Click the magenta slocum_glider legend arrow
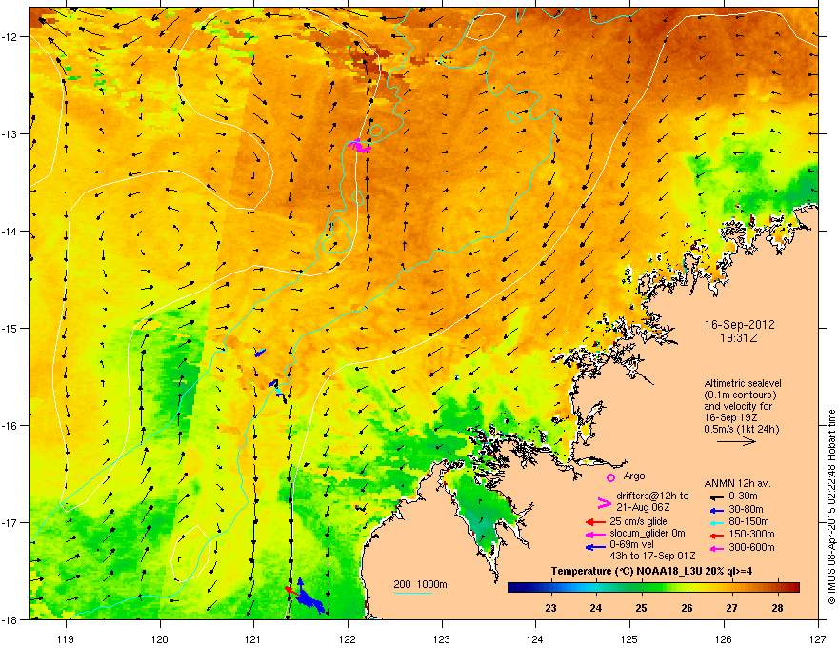 595,534
